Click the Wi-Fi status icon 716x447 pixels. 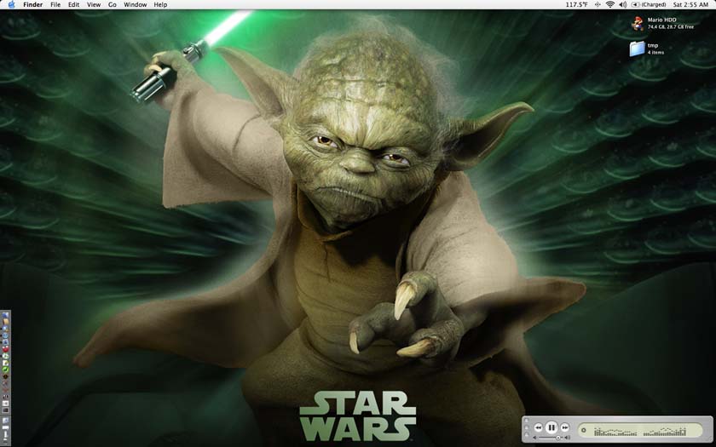pyautogui.click(x=610, y=4)
